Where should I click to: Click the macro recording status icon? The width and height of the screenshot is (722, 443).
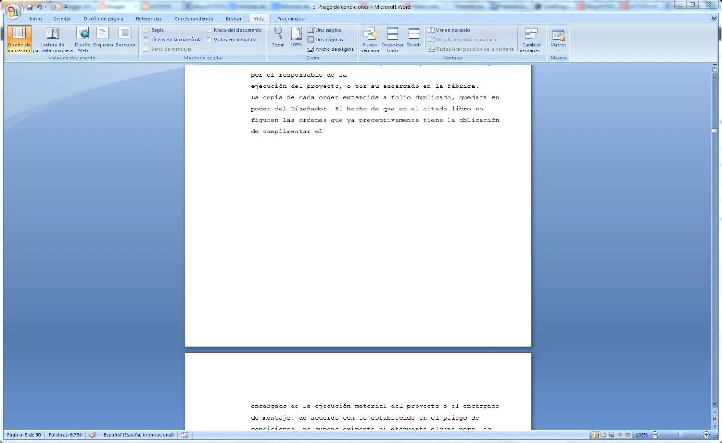click(x=185, y=435)
